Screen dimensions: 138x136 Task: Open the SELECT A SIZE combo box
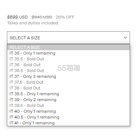[x=68, y=38]
